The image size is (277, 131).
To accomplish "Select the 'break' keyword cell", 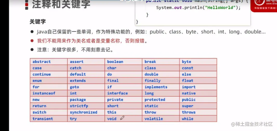I will [161, 62].
